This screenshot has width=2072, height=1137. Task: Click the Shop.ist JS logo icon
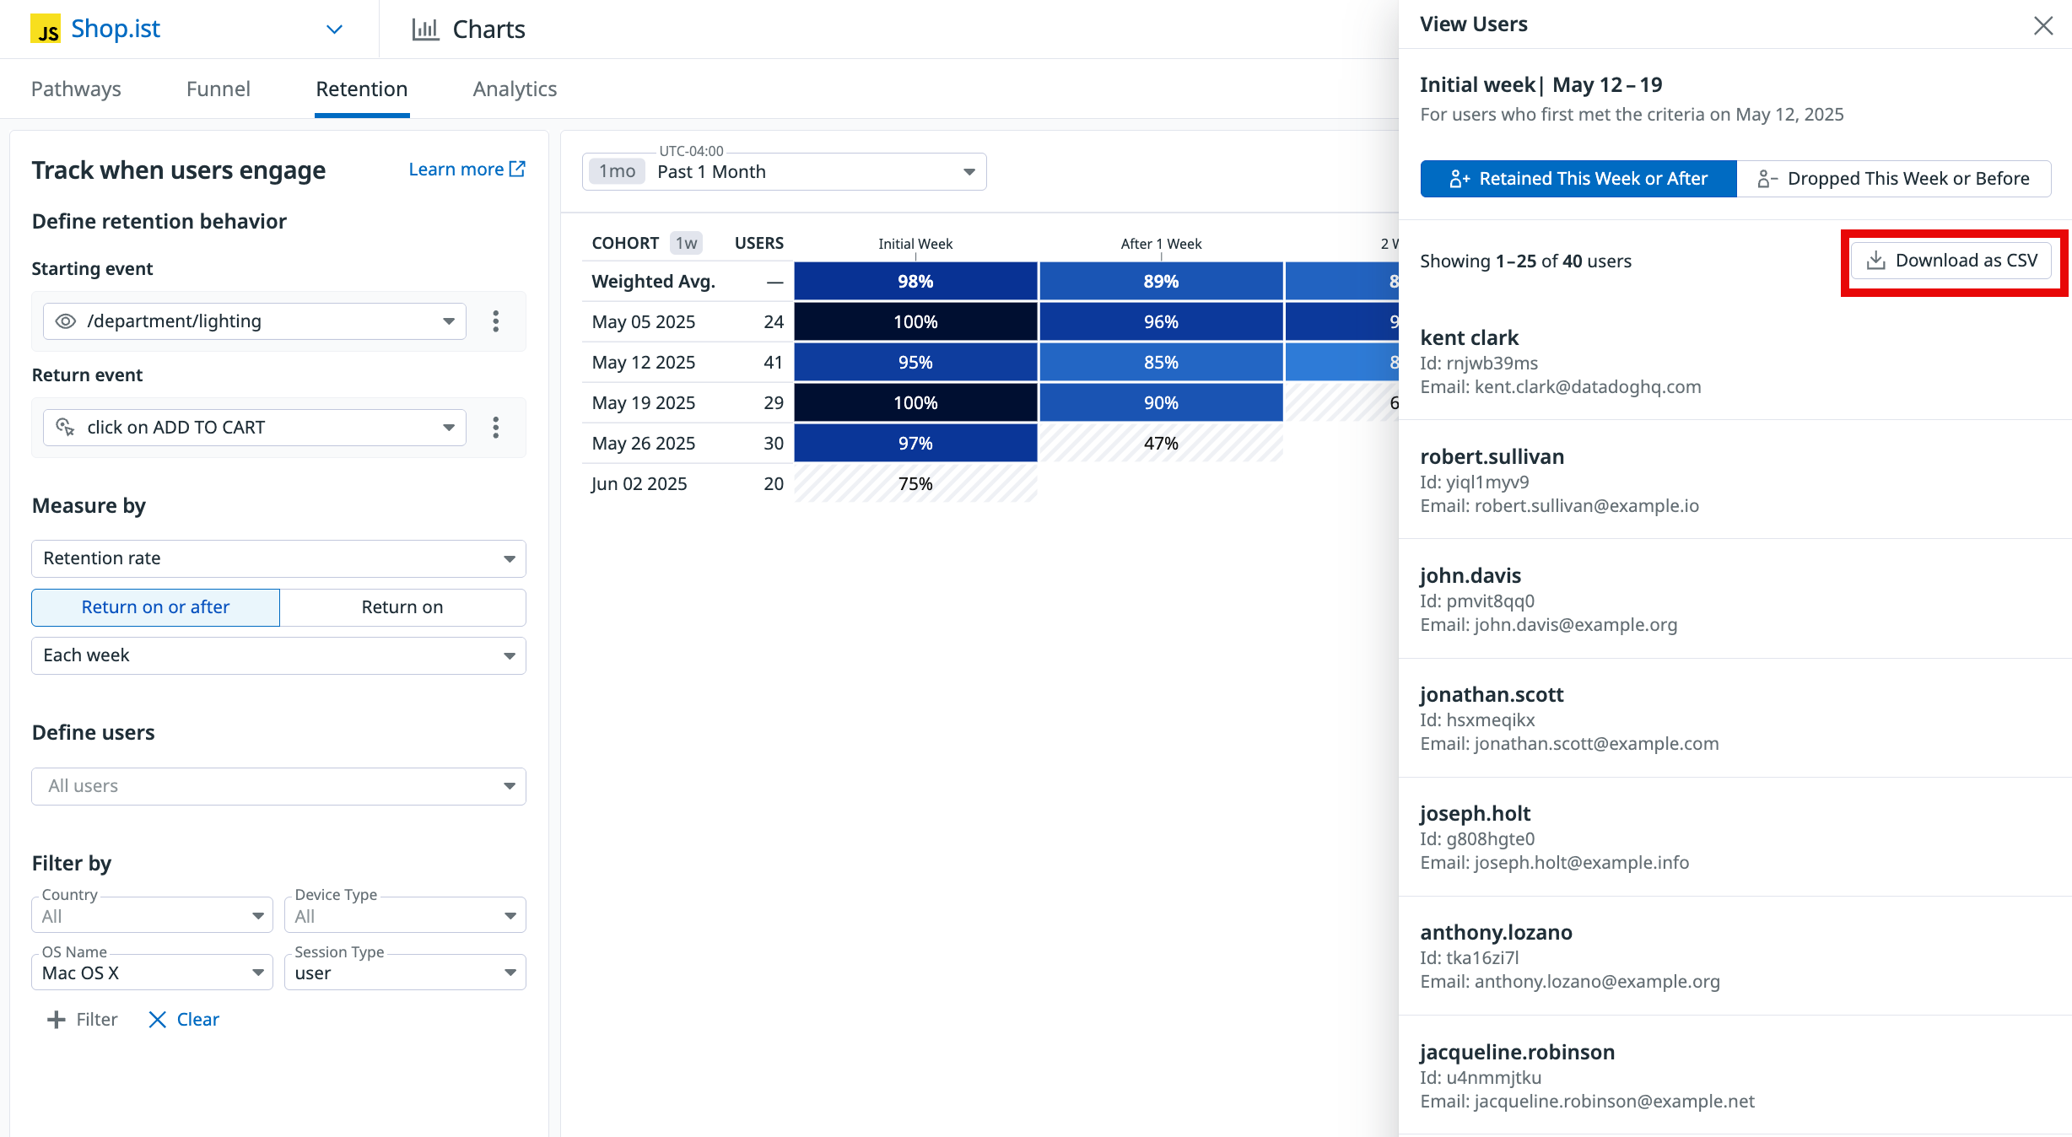[x=46, y=30]
